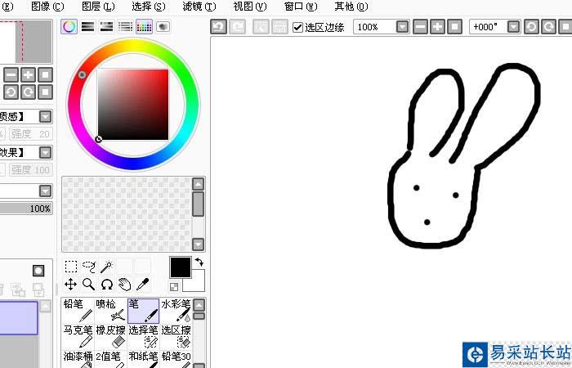Open the 100% zoom level dropdown
This screenshot has height=368, width=572.
click(x=402, y=27)
